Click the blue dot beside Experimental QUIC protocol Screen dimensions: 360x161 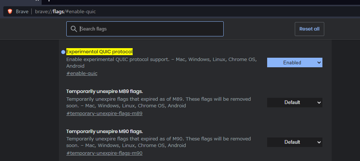point(63,52)
